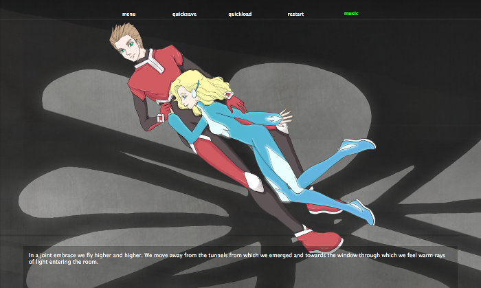Click quicksave to save progress
The height and width of the screenshot is (288, 481).
[183, 14]
